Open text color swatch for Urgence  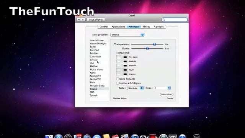119,74
